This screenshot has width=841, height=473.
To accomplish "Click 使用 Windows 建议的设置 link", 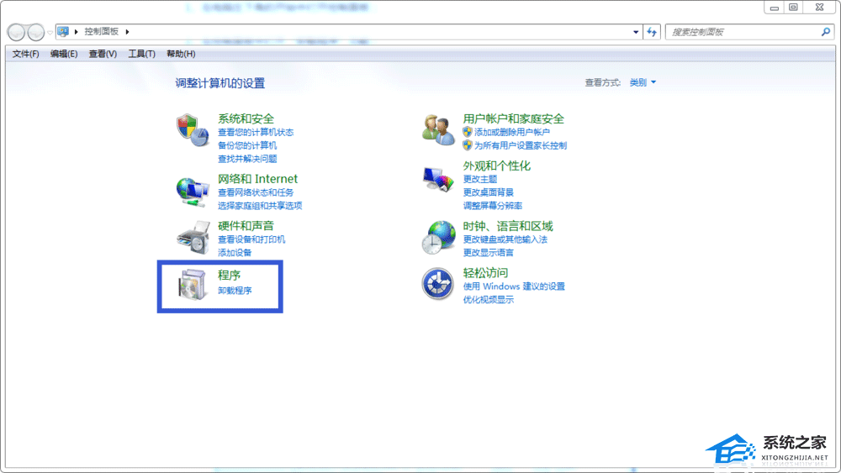I will [x=514, y=286].
